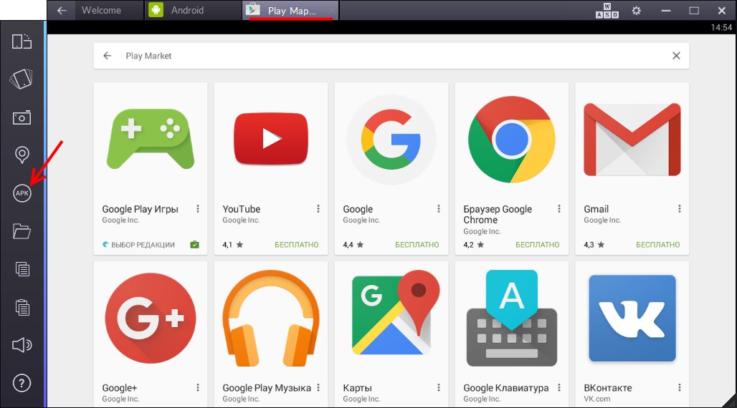The width and height of the screenshot is (737, 408).
Task: Open the Карты maps app icon
Action: [x=395, y=313]
